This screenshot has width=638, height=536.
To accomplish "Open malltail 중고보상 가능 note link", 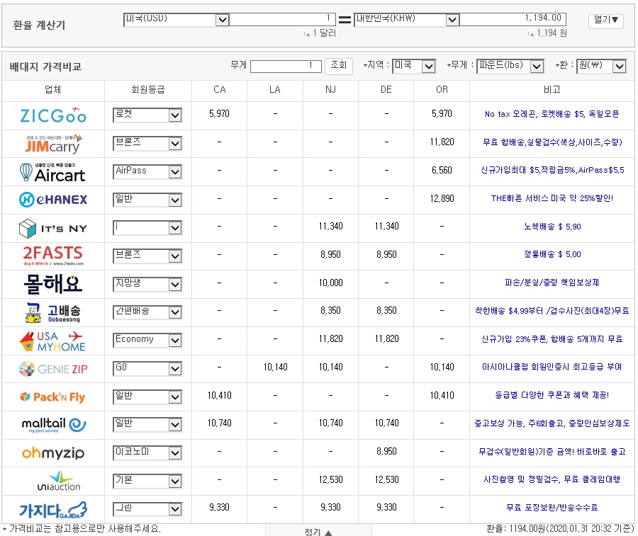I will [552, 423].
